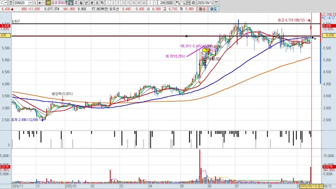Click the floppy disk save icon

click(x=188, y=3)
